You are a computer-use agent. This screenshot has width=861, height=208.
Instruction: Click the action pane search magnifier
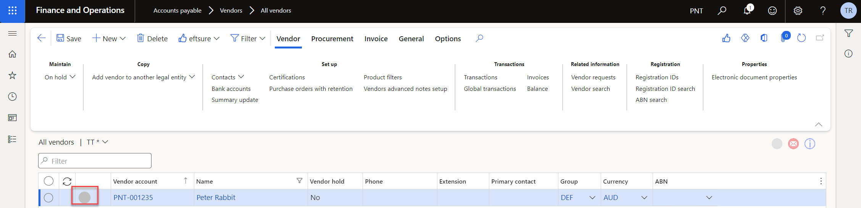[x=479, y=38]
